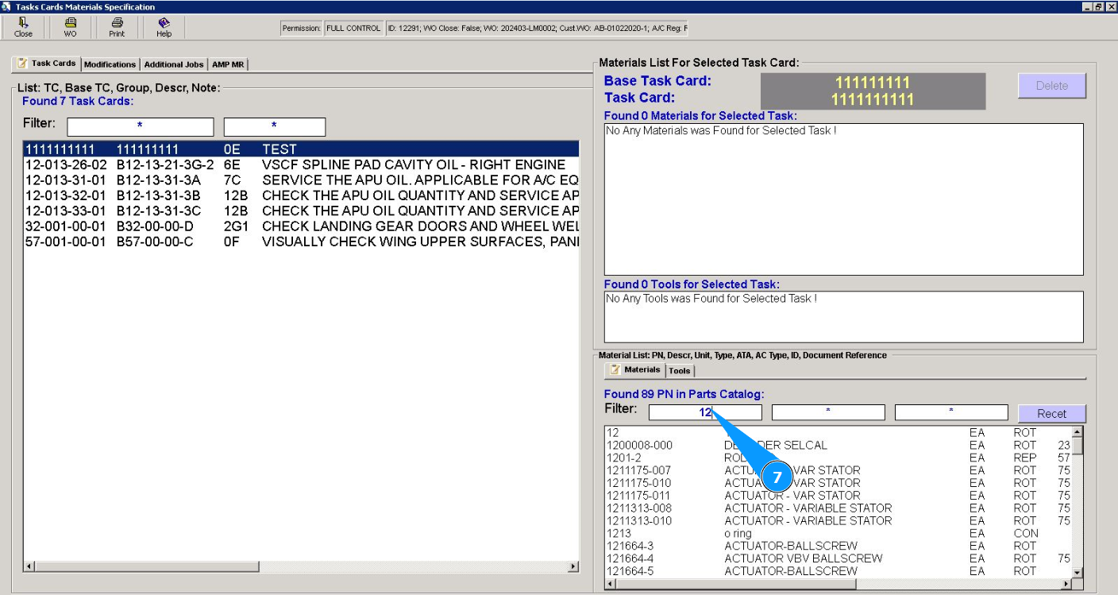
Task: Switch to the Tools tab
Action: pos(680,371)
